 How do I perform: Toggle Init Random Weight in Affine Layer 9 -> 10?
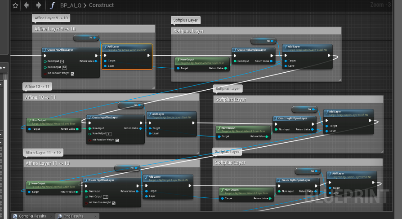(x=72, y=74)
